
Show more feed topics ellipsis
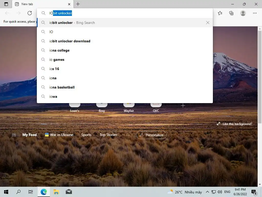(x=128, y=135)
